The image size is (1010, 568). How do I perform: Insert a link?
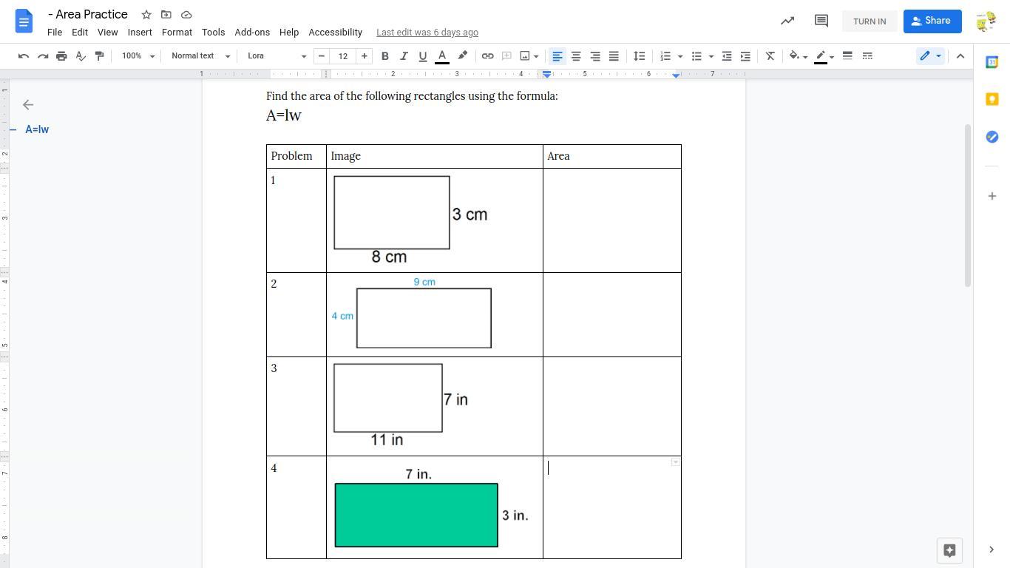point(487,56)
